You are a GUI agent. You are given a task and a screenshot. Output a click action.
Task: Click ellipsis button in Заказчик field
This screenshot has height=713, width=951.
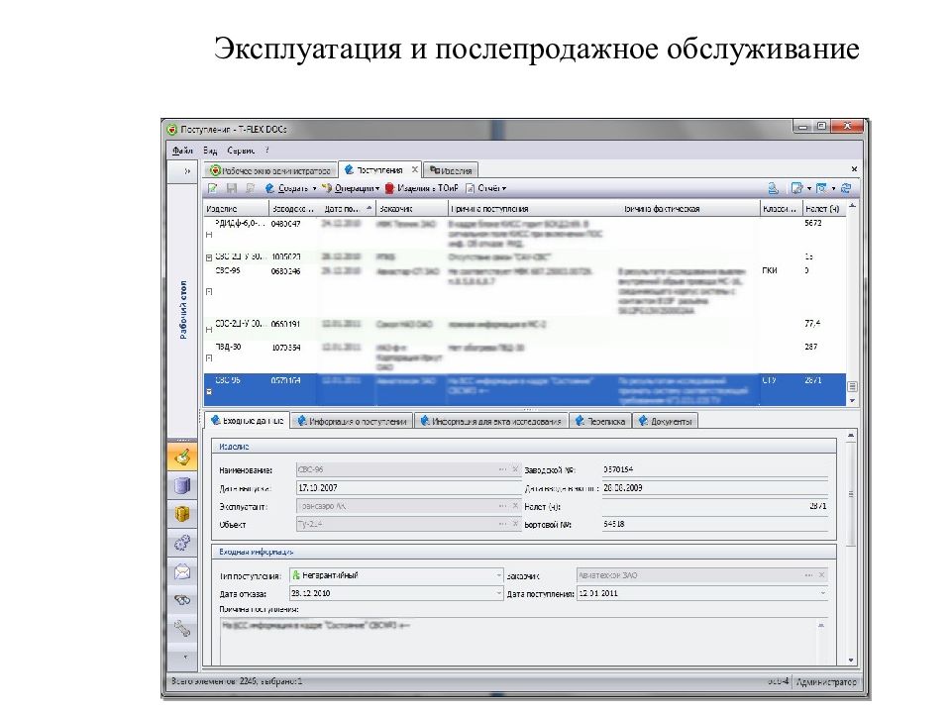[x=808, y=575]
